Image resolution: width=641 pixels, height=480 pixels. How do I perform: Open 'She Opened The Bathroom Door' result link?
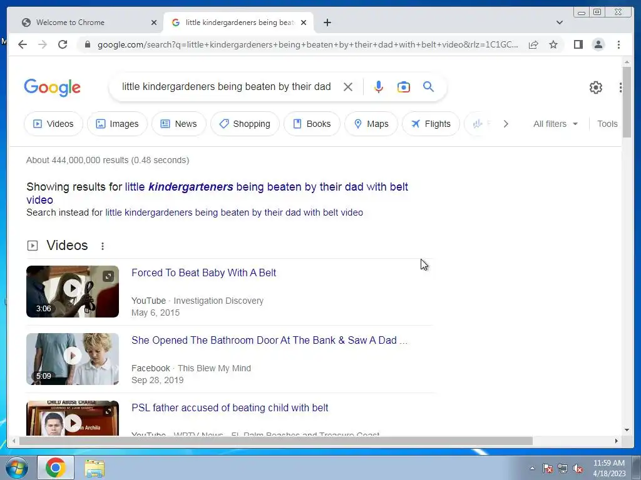[269, 341]
